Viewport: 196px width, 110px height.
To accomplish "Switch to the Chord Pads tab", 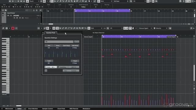I will 61,109.
